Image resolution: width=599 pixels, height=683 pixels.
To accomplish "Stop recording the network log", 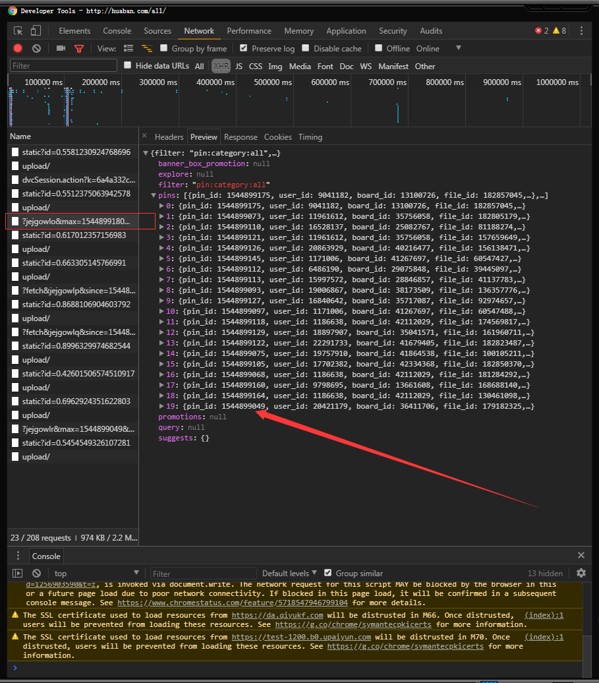I will pyautogui.click(x=18, y=48).
